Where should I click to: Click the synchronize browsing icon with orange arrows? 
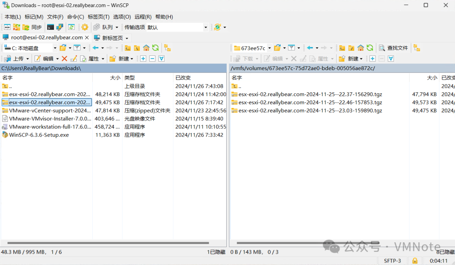click(16, 27)
